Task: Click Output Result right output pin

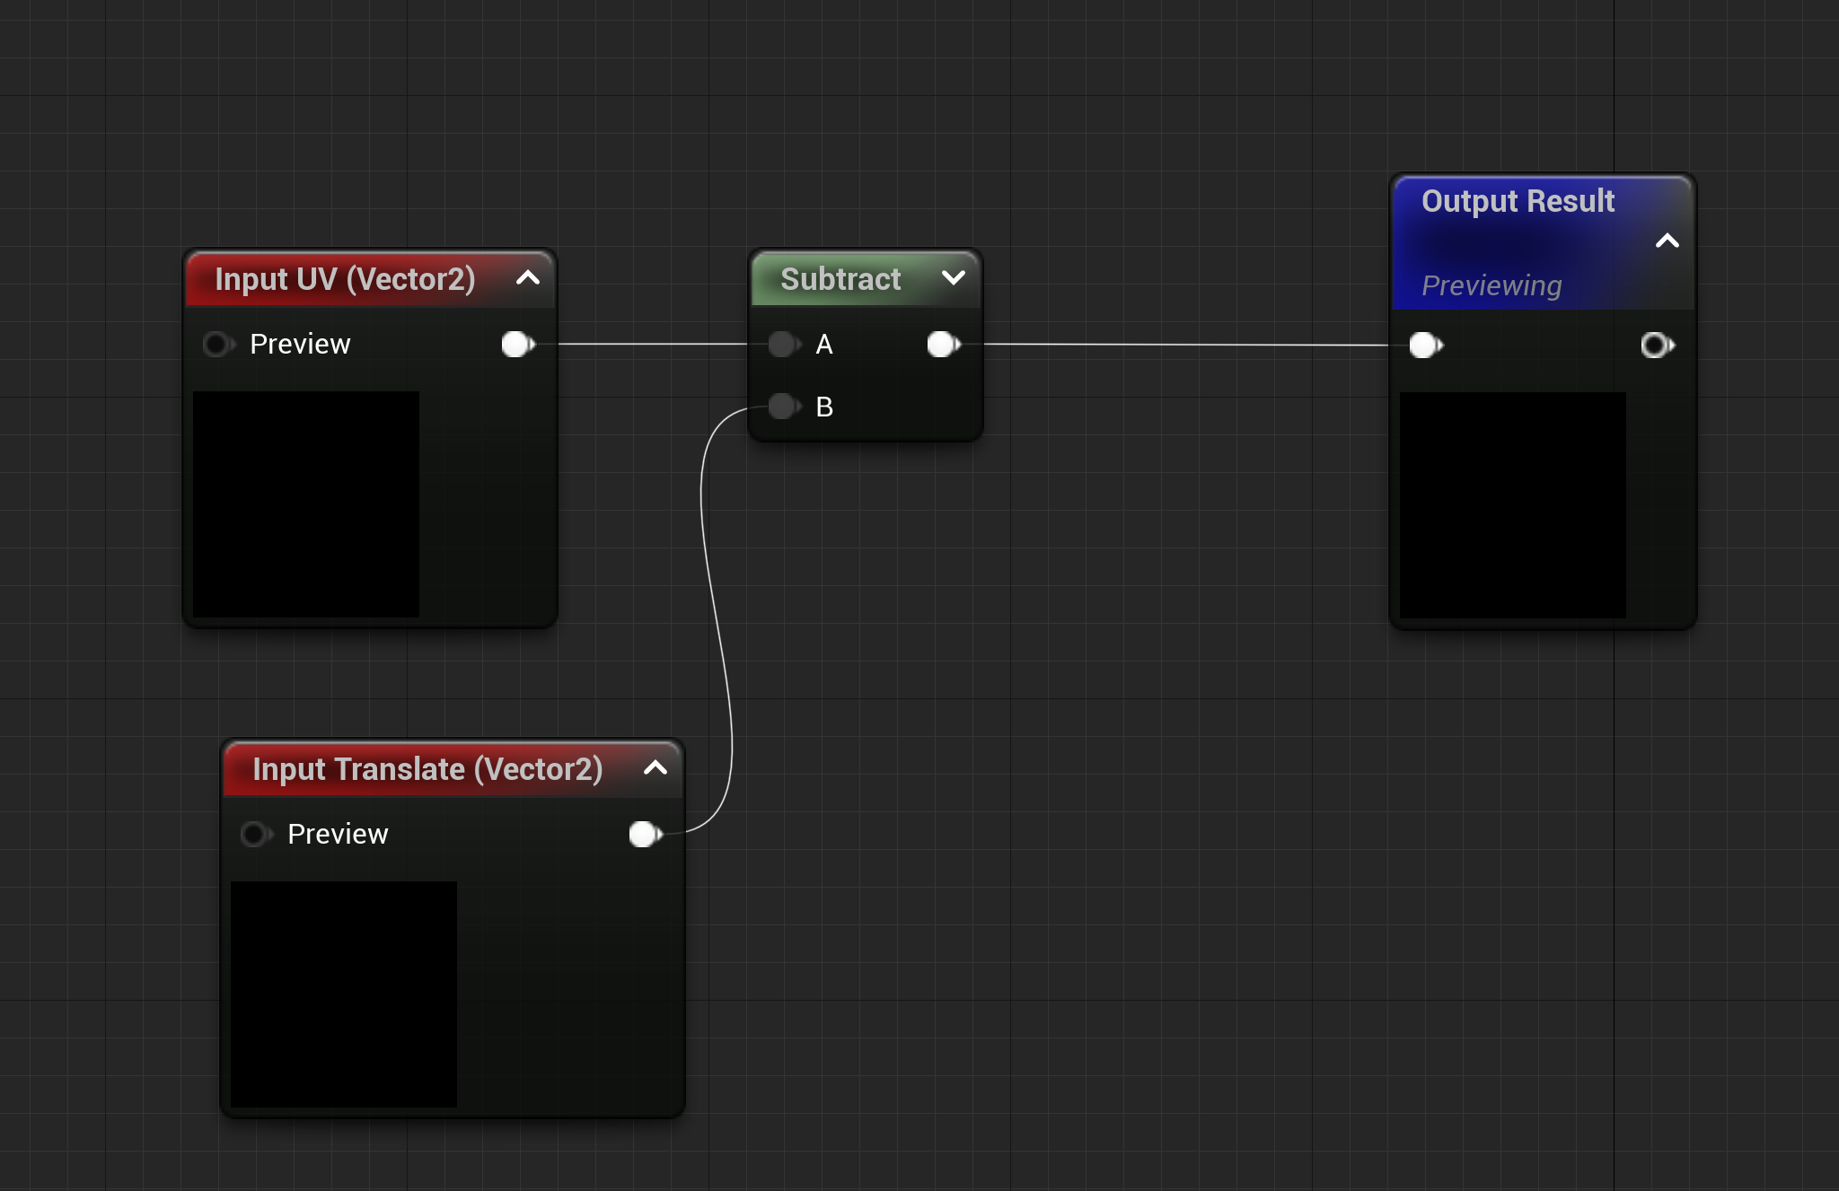Action: point(1656,345)
